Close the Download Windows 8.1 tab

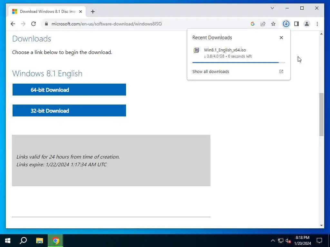[x=80, y=12]
